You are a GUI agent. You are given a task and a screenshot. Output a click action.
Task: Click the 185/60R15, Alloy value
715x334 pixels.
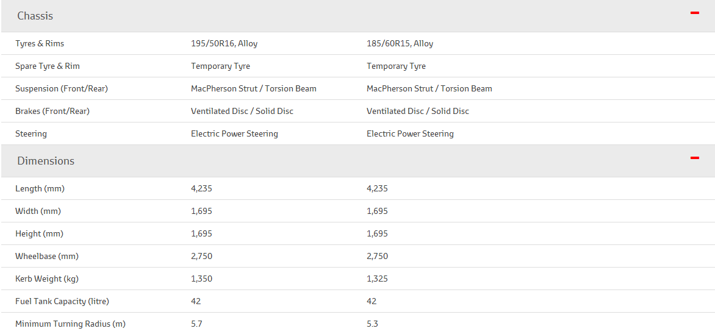coord(400,44)
